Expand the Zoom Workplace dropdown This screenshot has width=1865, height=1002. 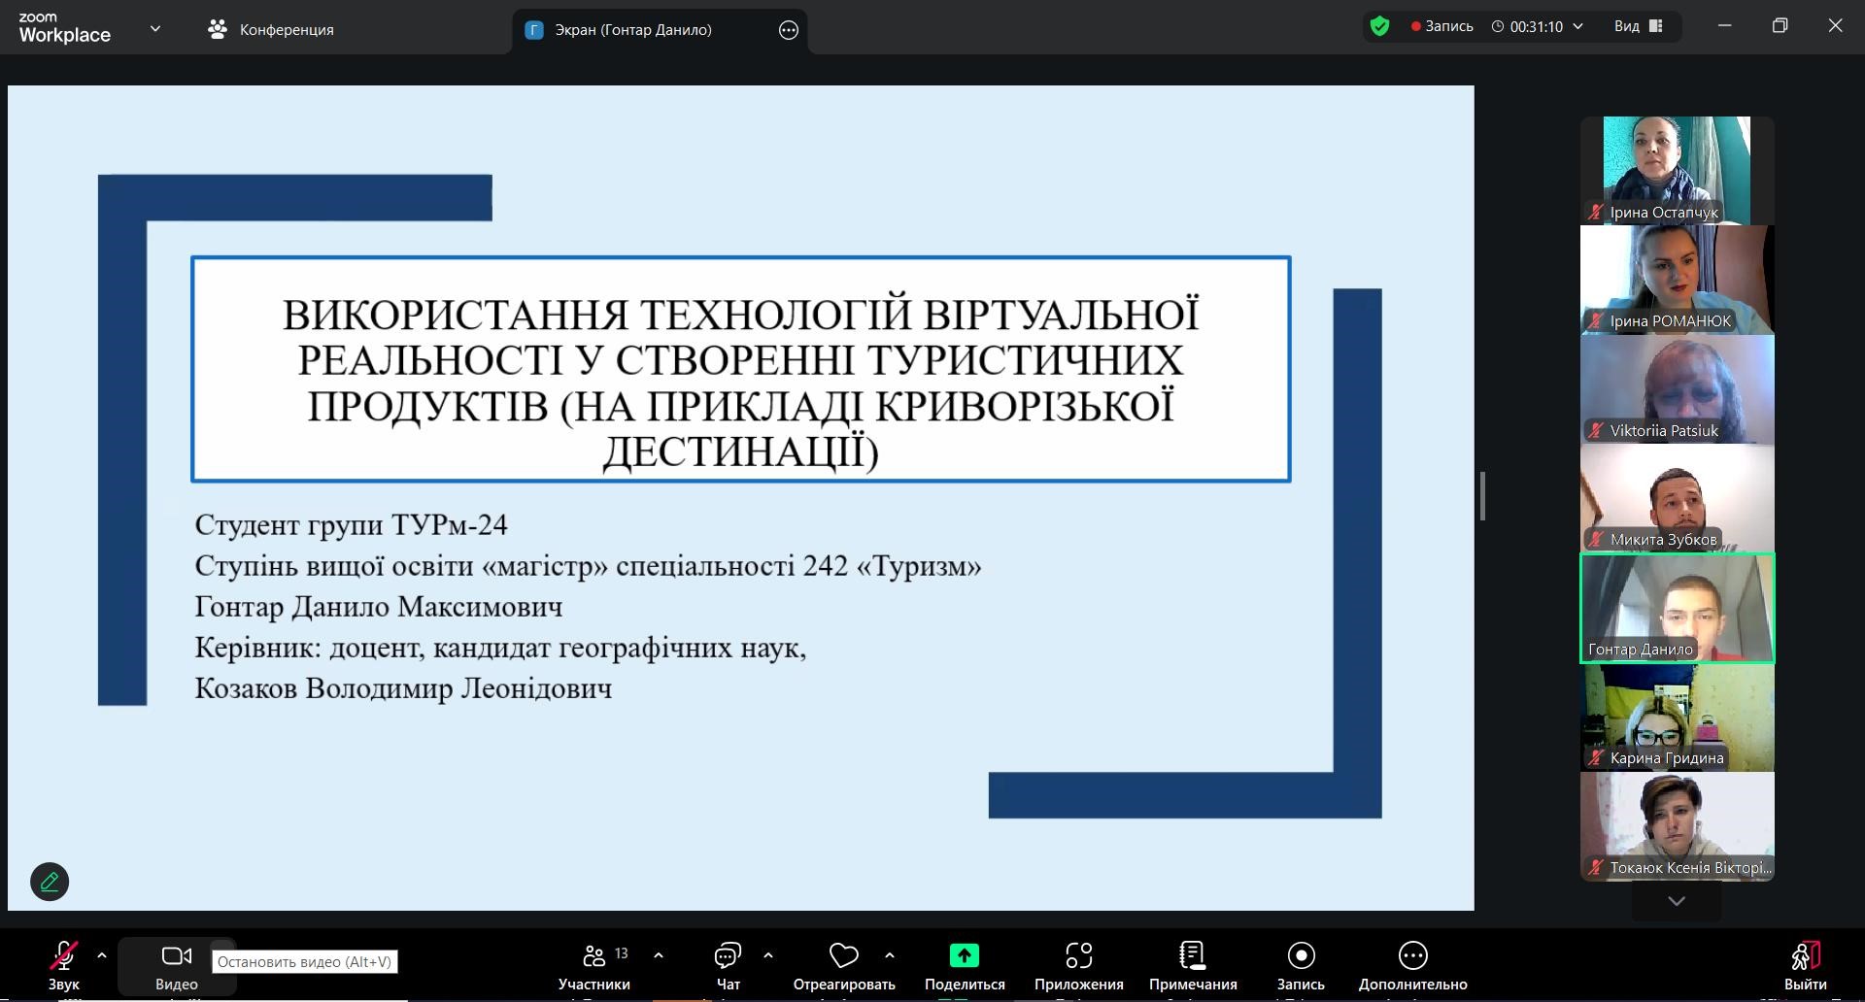pos(155,29)
